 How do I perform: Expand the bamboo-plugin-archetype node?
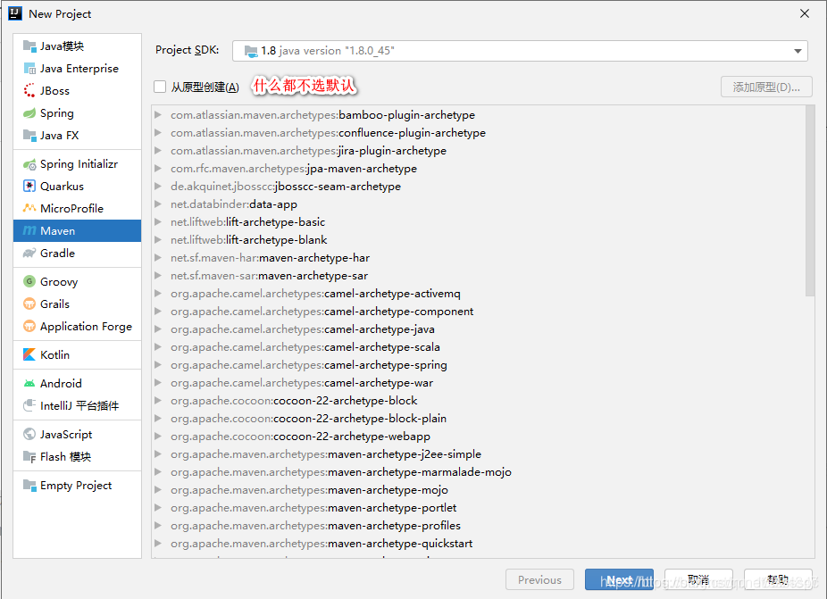pos(158,114)
